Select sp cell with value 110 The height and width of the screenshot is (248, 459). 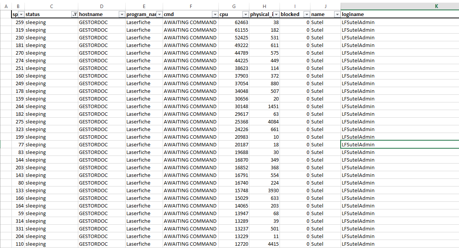(18, 244)
